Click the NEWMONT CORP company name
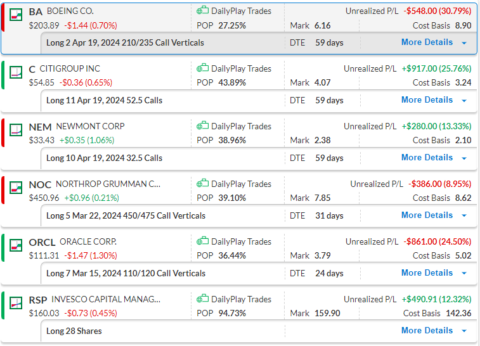Screen dimensions: 480x346 pos(90,126)
